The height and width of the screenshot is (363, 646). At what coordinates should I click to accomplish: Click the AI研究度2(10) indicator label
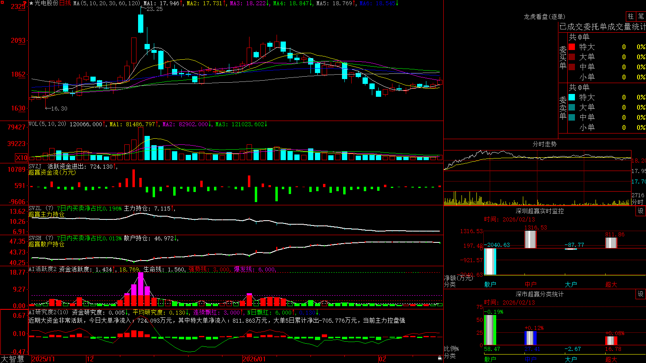pos(48,312)
